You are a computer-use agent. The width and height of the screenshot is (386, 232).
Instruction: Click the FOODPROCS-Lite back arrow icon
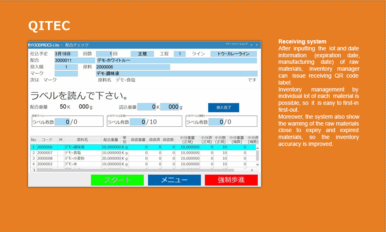(x=30, y=45)
